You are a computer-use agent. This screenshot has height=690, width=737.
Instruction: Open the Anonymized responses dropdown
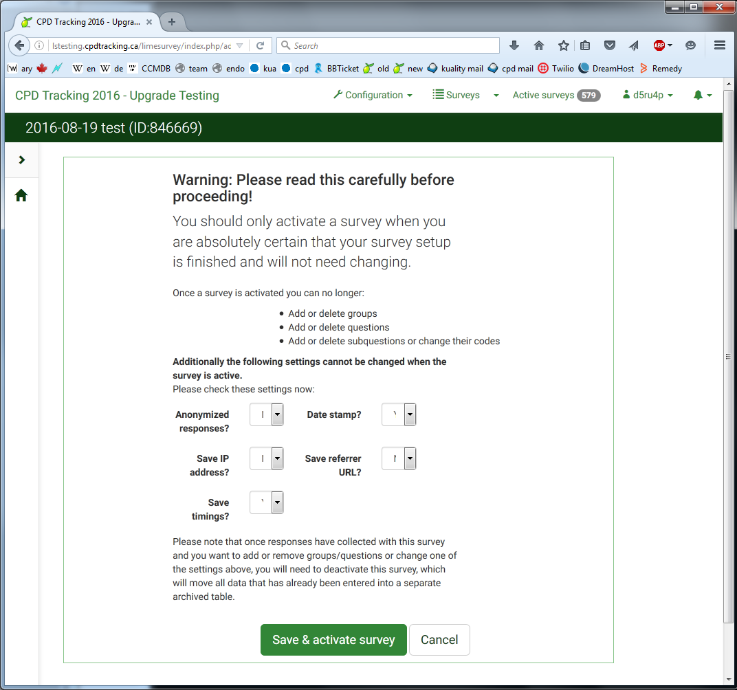tap(267, 414)
